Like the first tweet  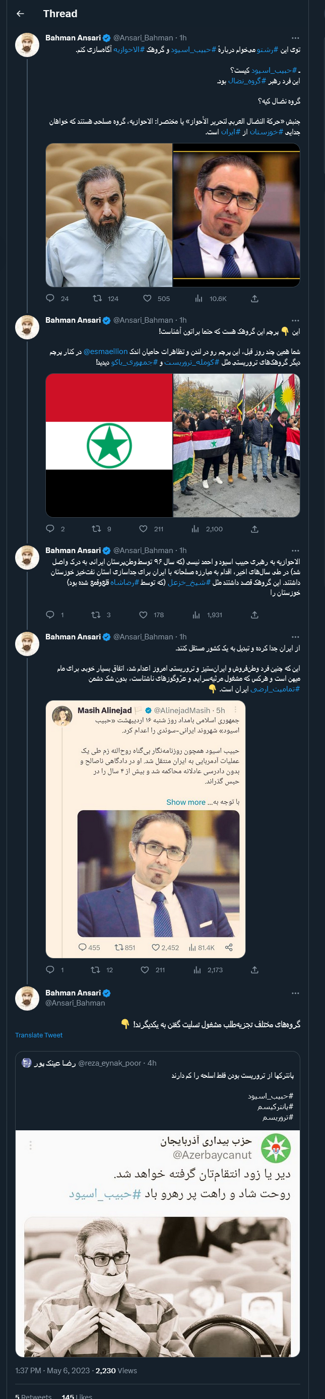click(146, 298)
